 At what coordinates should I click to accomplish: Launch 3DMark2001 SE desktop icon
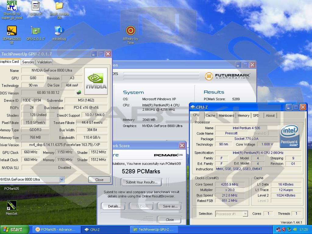(12, 35)
